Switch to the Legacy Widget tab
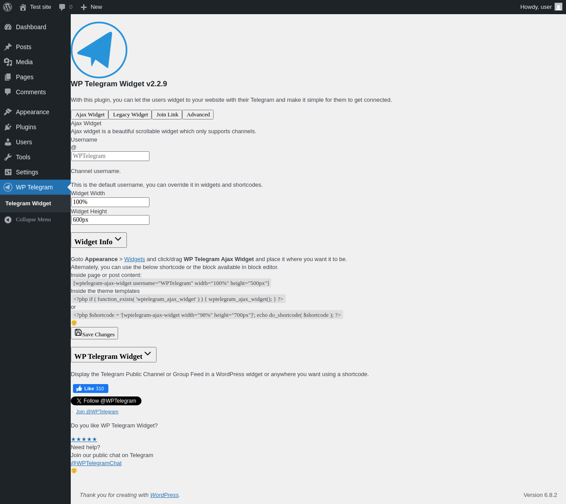The image size is (566, 504). (130, 115)
